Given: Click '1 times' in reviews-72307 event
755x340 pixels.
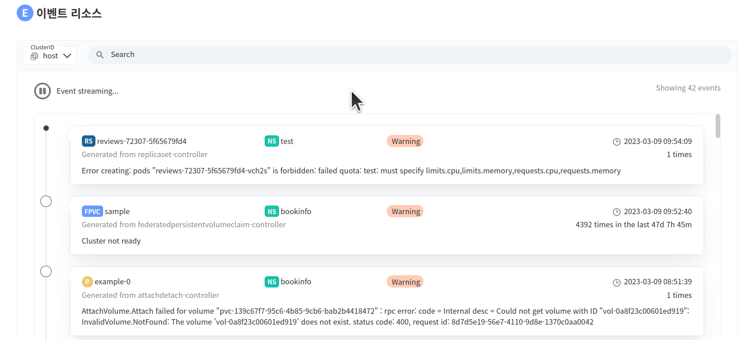Looking at the screenshot, I should [679, 154].
